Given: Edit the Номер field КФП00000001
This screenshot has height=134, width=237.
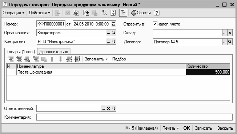Looking at the screenshot, I should click(51, 24).
